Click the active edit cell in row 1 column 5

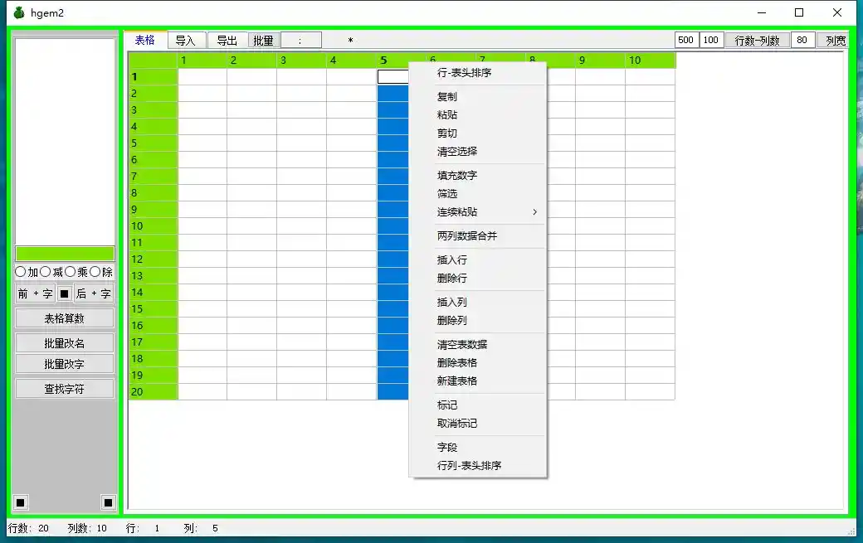pyautogui.click(x=393, y=77)
